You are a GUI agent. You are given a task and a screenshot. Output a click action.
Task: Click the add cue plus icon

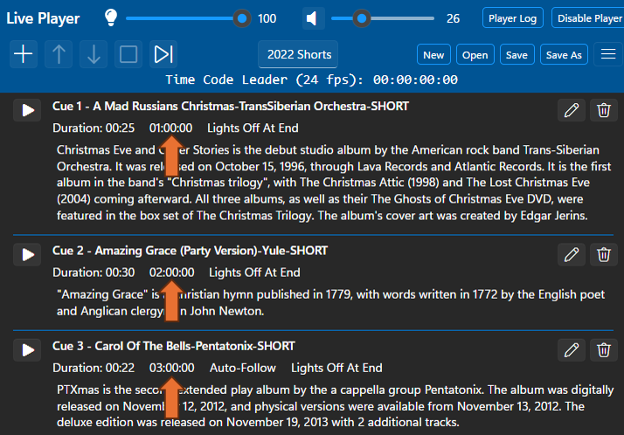point(24,54)
